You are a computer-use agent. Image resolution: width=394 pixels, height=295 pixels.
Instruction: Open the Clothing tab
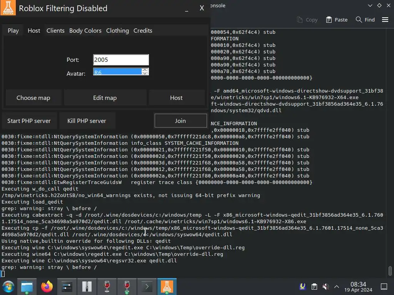[x=117, y=31]
